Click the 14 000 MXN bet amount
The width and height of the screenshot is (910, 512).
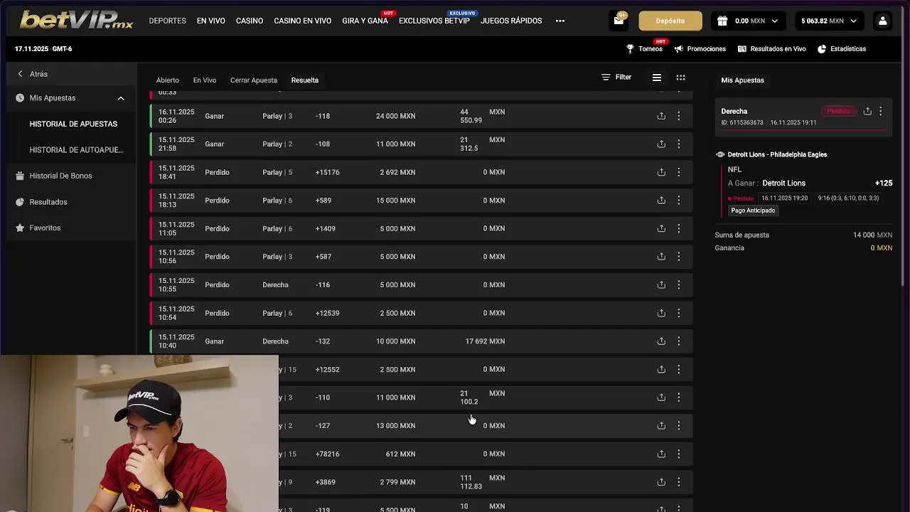(872, 235)
